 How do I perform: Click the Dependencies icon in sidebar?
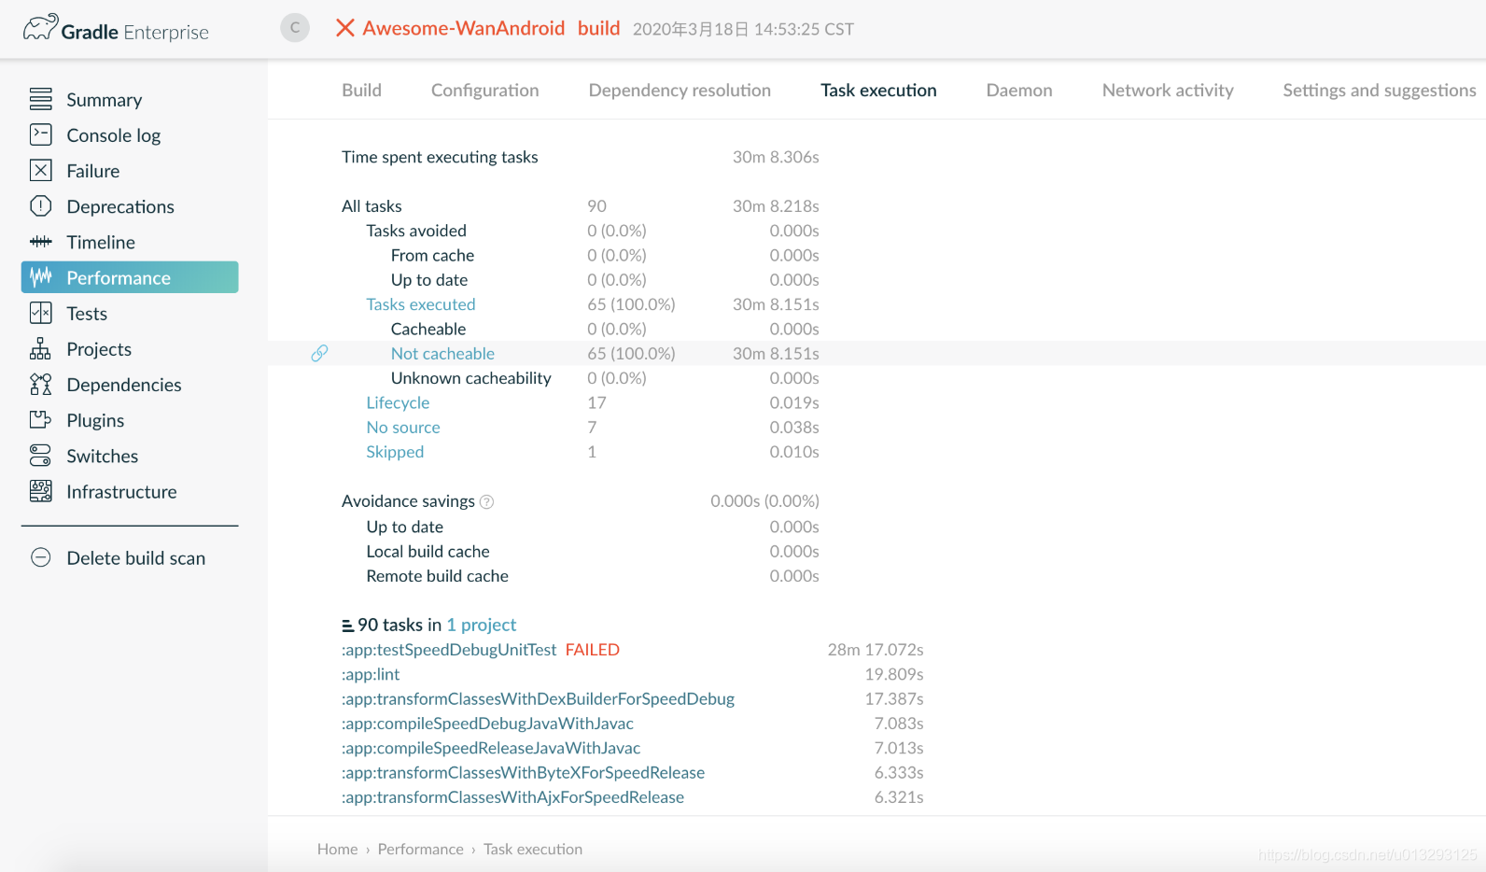[x=41, y=384]
